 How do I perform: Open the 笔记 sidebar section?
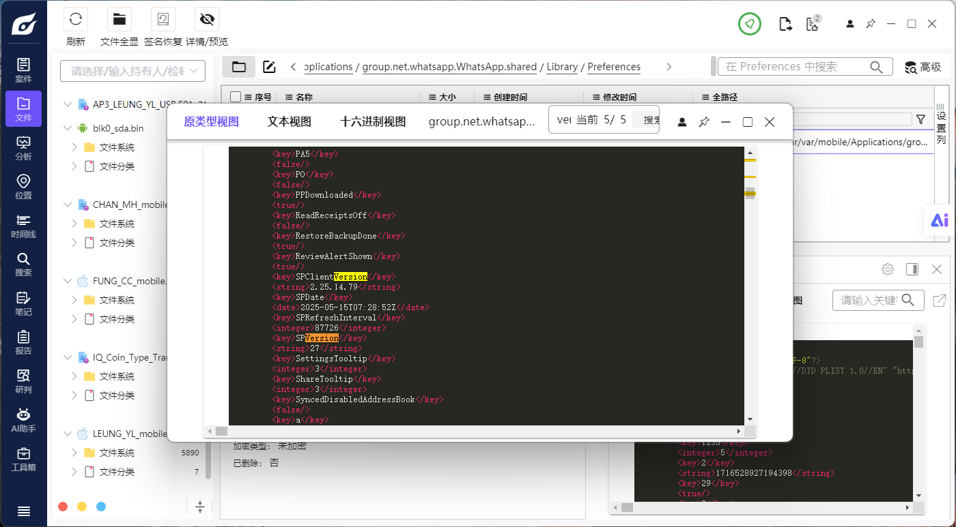click(23, 303)
